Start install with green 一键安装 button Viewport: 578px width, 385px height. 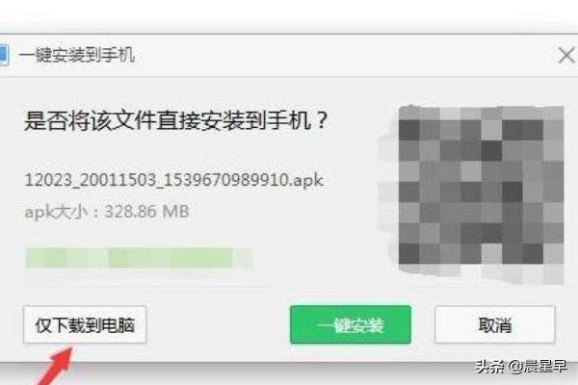pos(351,325)
